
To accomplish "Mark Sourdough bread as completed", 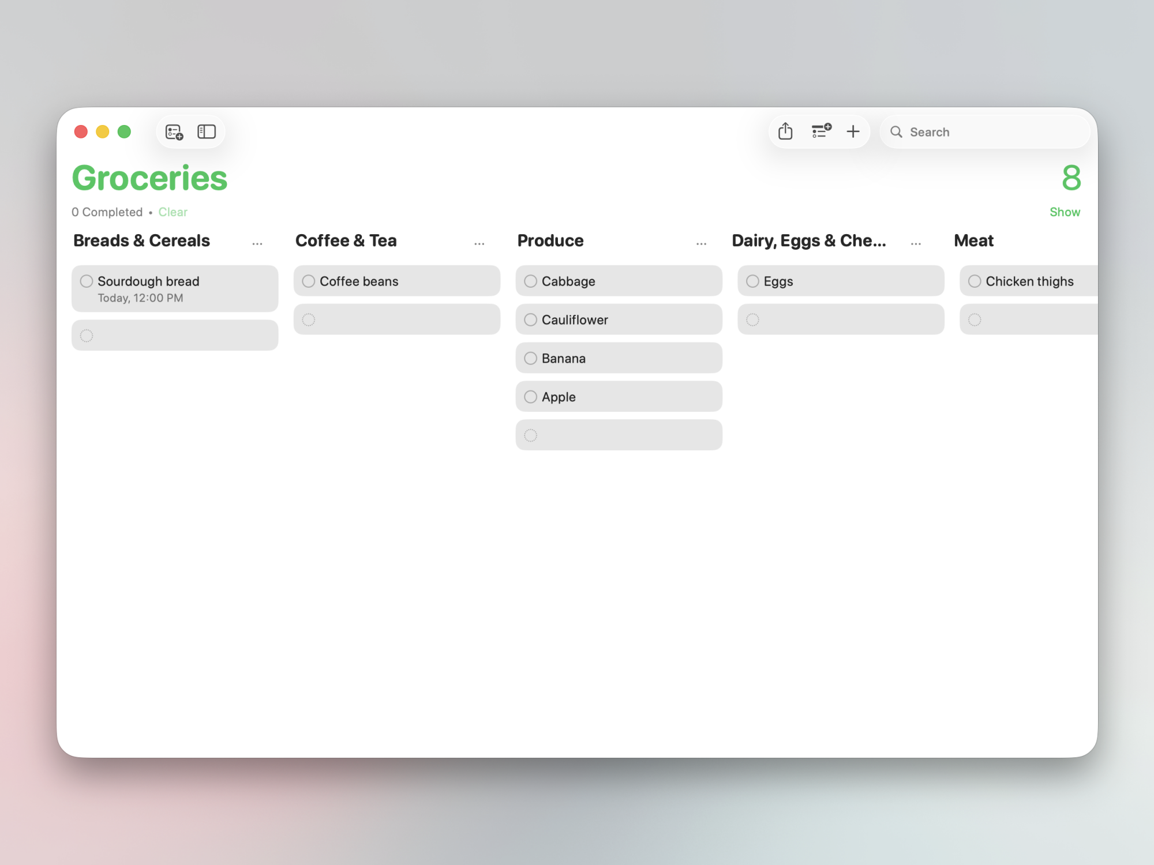I will 87,281.
